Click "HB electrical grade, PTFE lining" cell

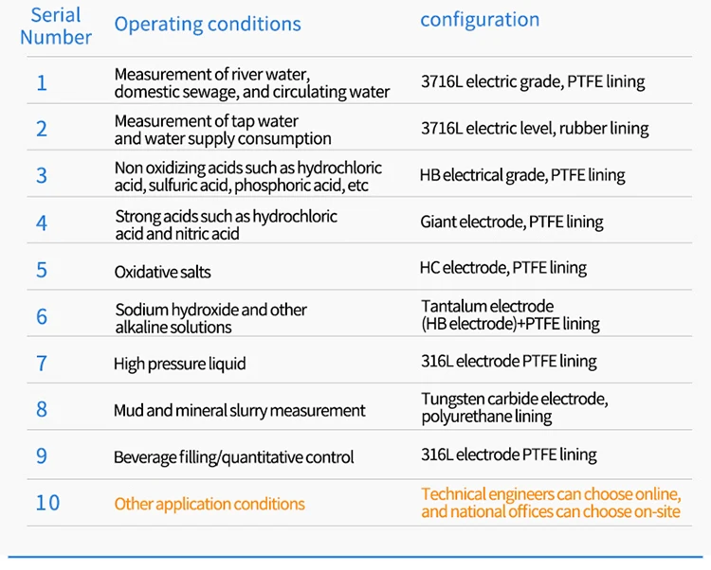522,175
